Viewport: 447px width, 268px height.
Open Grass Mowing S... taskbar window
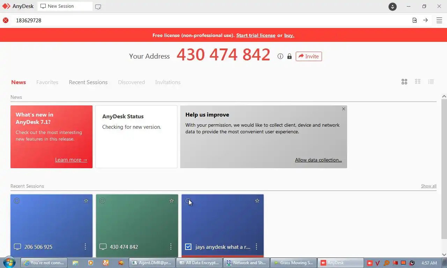(293, 263)
